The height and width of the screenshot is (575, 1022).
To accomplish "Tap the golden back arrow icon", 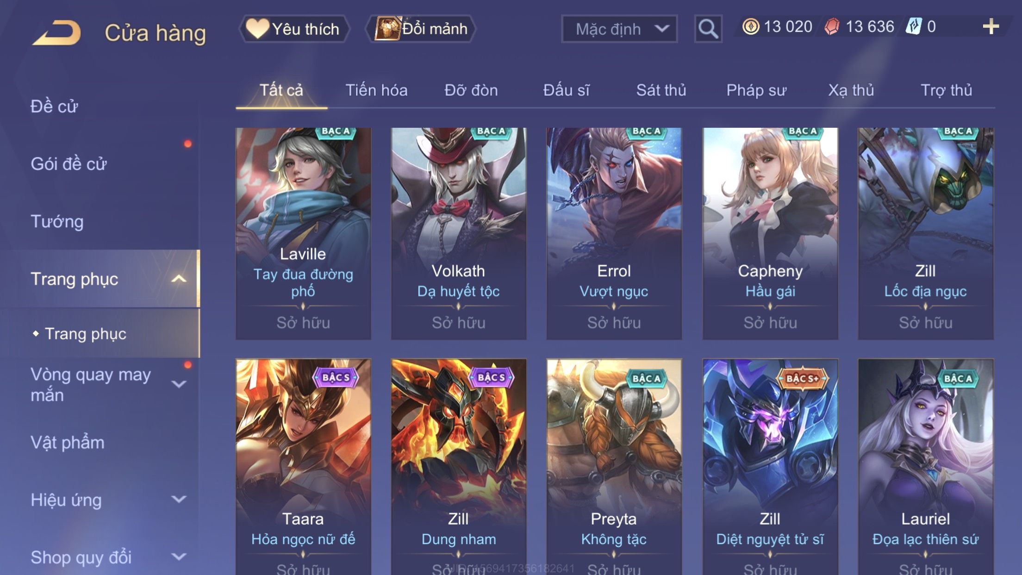I will [x=56, y=33].
